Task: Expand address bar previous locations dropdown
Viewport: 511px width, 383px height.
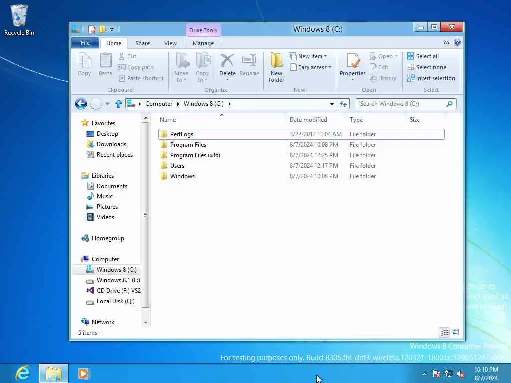Action: (332, 104)
